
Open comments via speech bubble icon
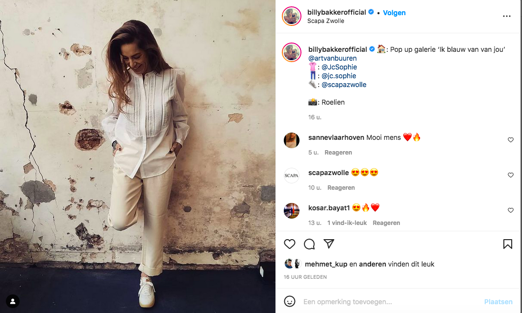(309, 244)
